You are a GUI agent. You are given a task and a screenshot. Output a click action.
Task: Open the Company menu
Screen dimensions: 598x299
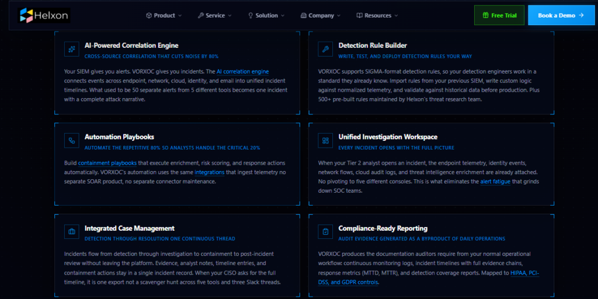tap(321, 16)
